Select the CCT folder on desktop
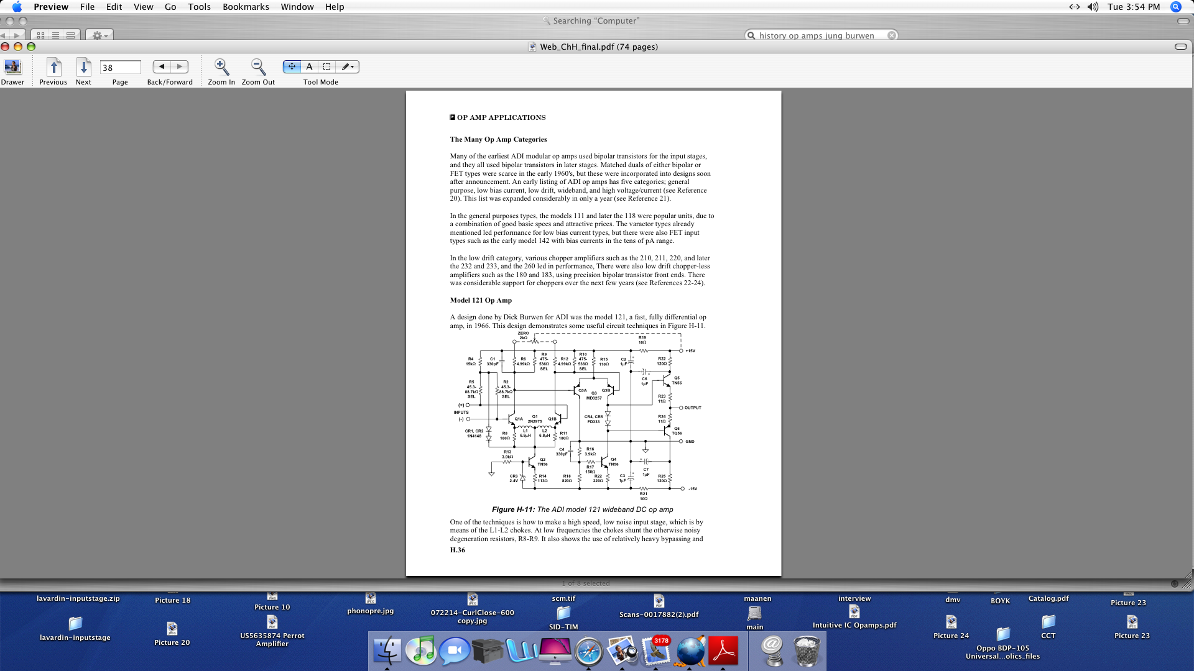1194x671 pixels. click(x=1048, y=626)
